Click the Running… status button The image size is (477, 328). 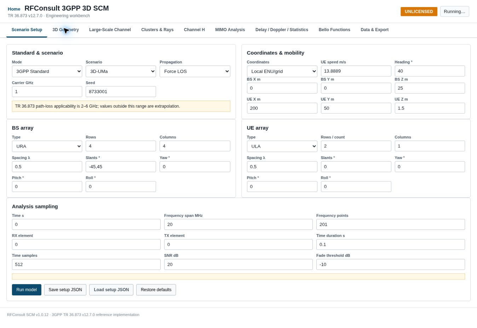[455, 11]
